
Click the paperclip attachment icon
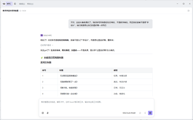coord(48,113)
